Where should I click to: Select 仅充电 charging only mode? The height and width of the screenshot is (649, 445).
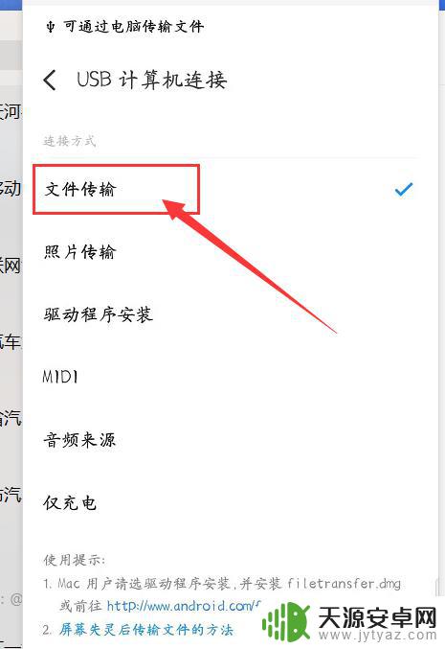(227, 503)
